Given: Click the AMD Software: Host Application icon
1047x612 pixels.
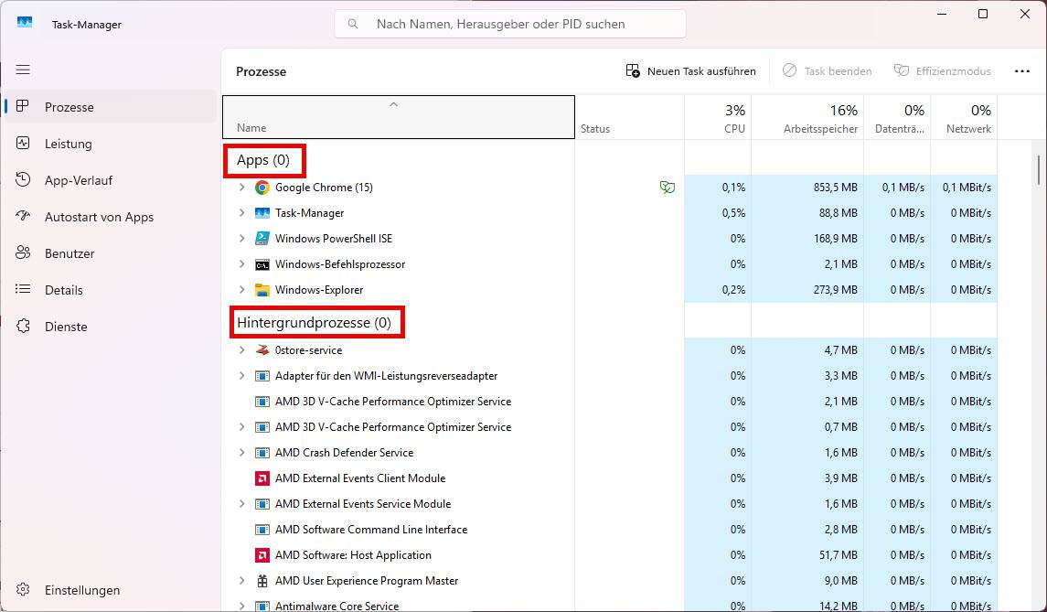Looking at the screenshot, I should pos(262,555).
